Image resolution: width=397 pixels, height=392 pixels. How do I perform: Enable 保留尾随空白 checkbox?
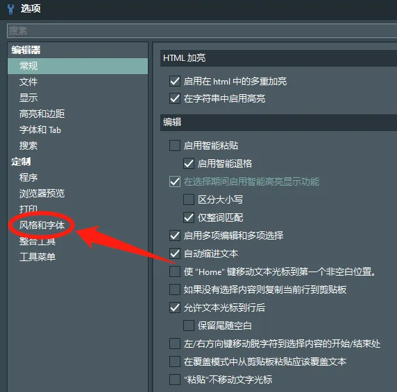(x=189, y=326)
